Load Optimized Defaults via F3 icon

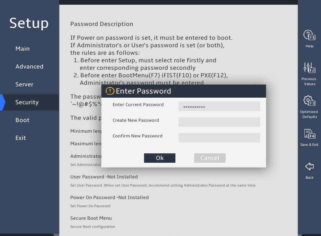[309, 101]
